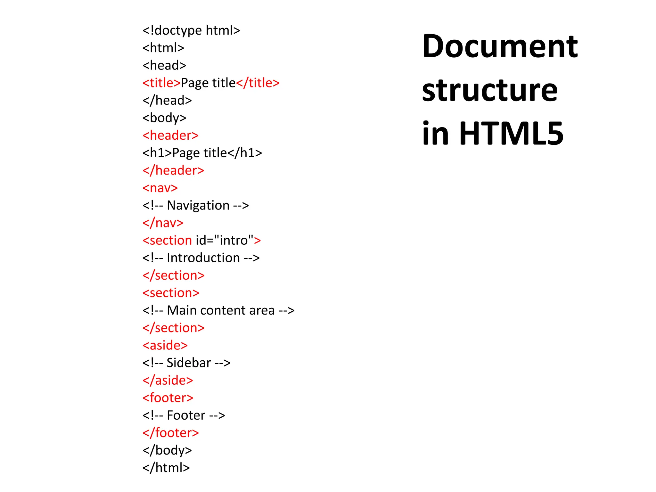Click the "<!doctype html>" line
The width and height of the screenshot is (656, 492).
(x=191, y=30)
